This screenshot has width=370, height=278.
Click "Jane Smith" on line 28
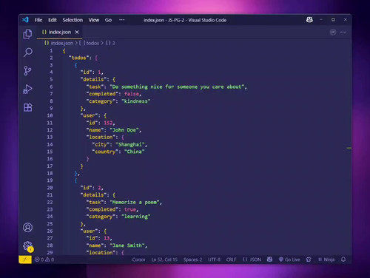127,245
